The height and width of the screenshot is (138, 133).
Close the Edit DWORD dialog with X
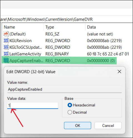[x=119, y=72]
